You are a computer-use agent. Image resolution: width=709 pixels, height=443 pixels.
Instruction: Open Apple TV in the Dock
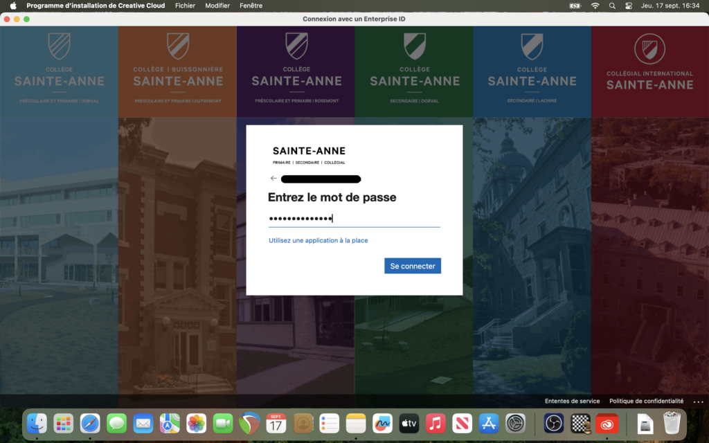pyautogui.click(x=409, y=424)
